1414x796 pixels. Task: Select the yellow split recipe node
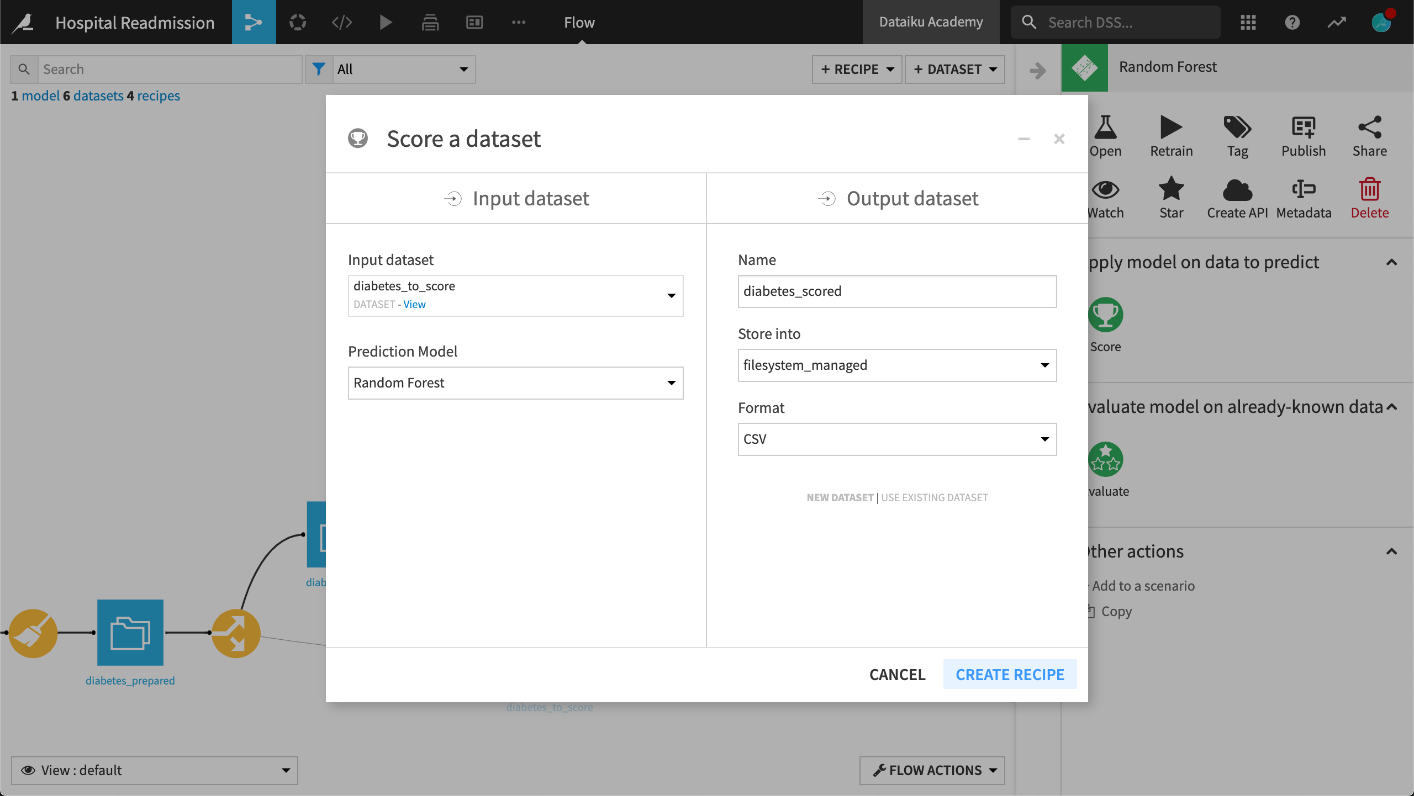pyautogui.click(x=236, y=633)
